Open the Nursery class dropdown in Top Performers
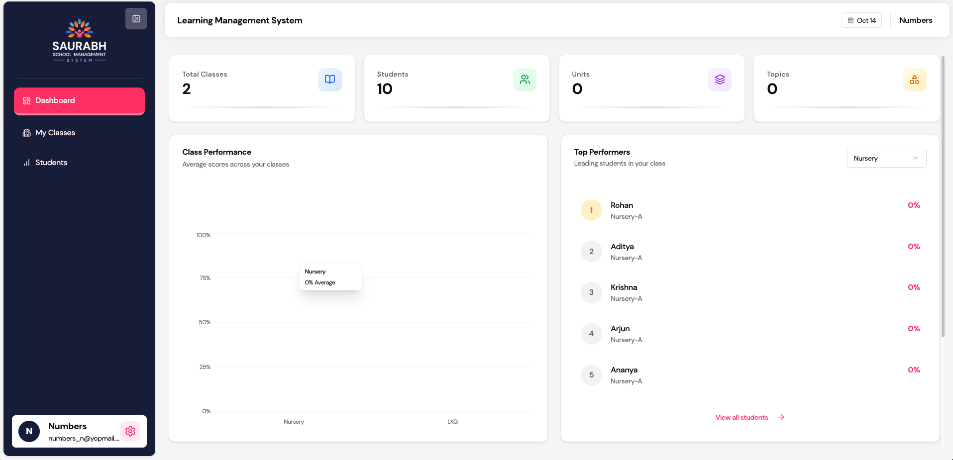 pyautogui.click(x=886, y=158)
